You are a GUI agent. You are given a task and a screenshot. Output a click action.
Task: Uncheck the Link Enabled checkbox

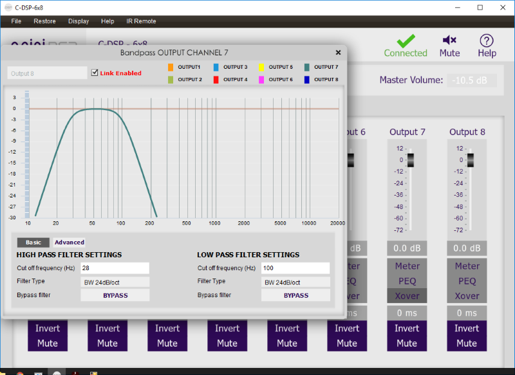coord(95,73)
